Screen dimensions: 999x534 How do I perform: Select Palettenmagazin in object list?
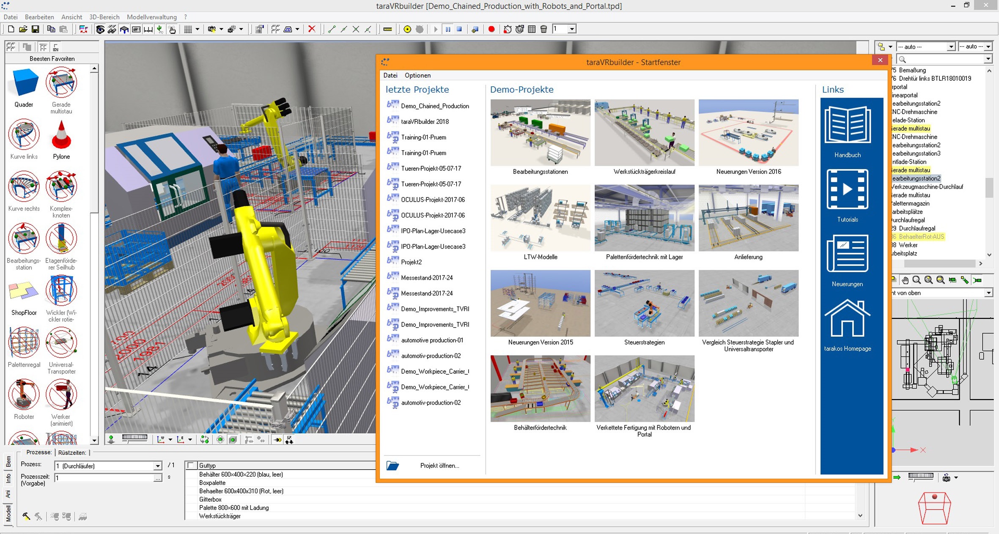click(x=911, y=203)
